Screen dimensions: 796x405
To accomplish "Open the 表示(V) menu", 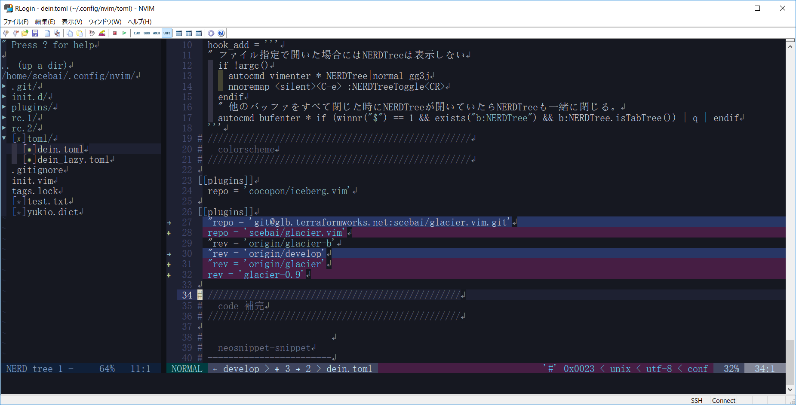I will (72, 21).
